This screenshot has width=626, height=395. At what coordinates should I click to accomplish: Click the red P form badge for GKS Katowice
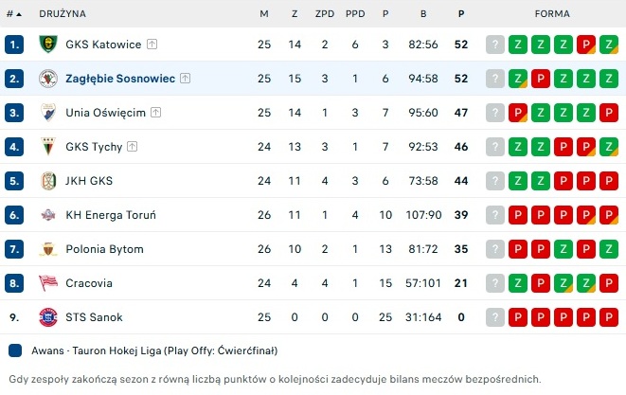pyautogui.click(x=586, y=45)
